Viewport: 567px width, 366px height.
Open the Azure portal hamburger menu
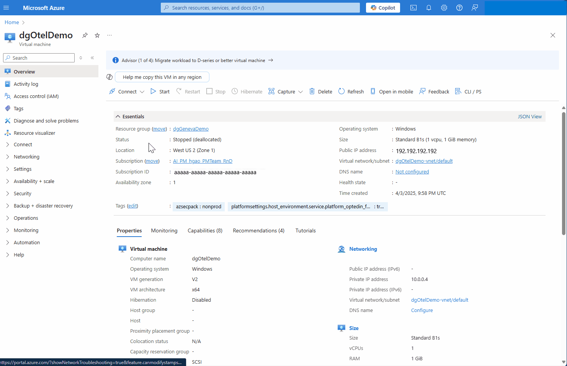coord(6,8)
